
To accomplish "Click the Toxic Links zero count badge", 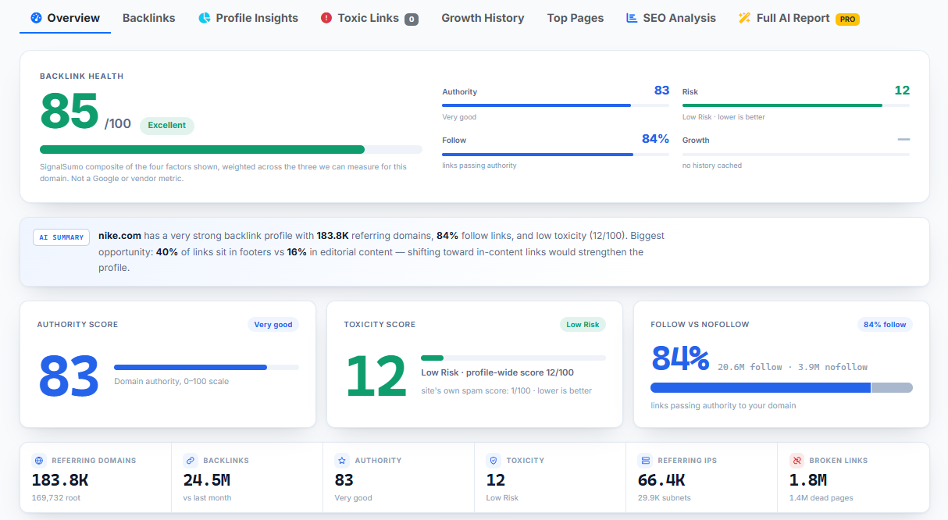I will tap(412, 19).
